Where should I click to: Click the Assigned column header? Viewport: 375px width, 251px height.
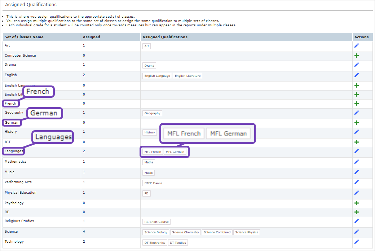tap(92, 37)
